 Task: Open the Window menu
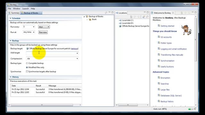(17, 9)
